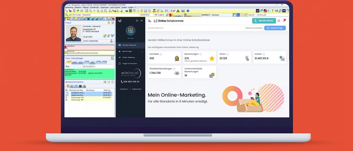Click the blue BG icon in toolbar
The image size is (353, 151).
point(238,15)
